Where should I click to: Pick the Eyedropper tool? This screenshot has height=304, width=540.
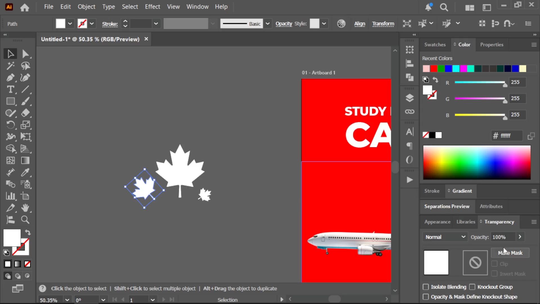point(25,172)
